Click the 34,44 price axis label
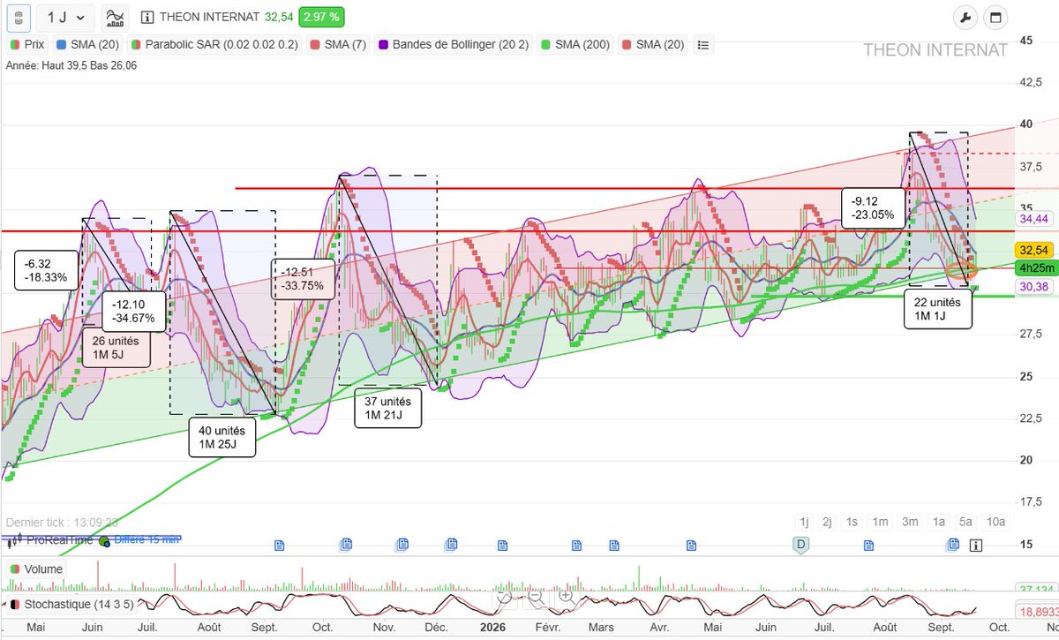 [1033, 218]
